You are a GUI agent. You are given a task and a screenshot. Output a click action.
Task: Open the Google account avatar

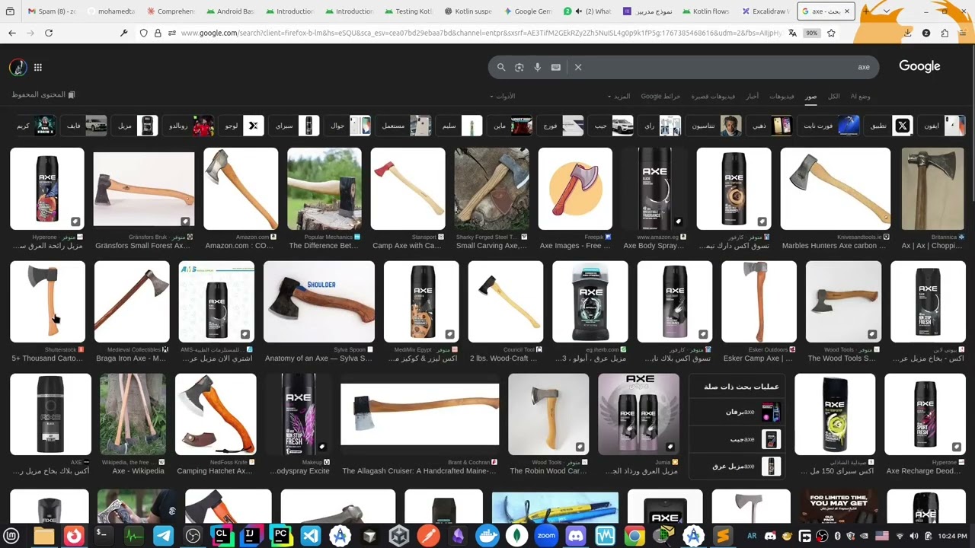click(18, 67)
